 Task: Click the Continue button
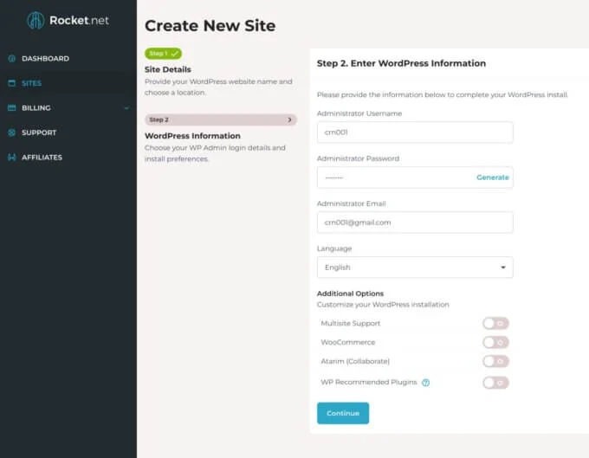tap(343, 413)
